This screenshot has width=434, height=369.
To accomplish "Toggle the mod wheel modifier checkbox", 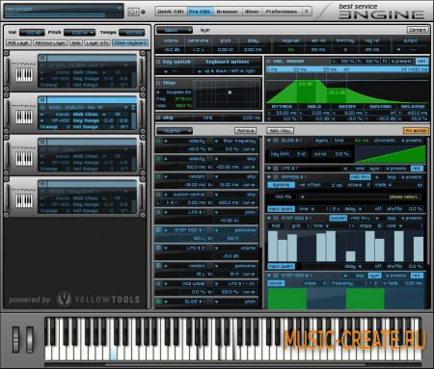I will (158, 284).
